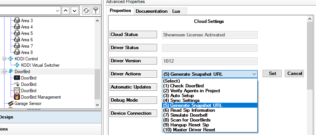
Task: Click the blue DoorBird parent icon
Action: pos(11,72)
